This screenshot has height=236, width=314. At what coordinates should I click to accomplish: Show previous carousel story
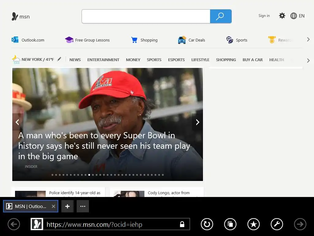(x=17, y=122)
